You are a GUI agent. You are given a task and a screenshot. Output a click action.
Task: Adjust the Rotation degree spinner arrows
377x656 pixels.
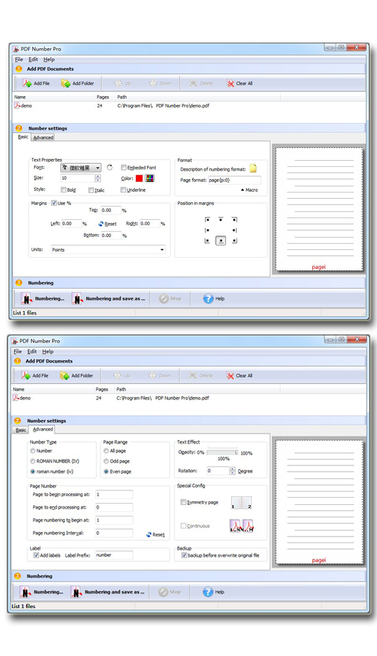click(x=232, y=471)
